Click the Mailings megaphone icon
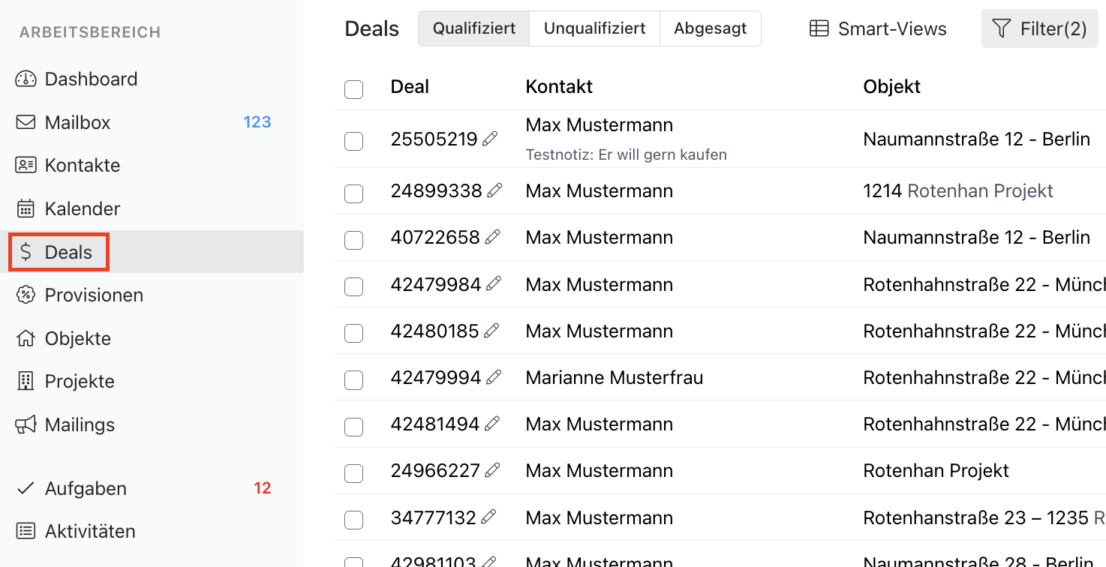The width and height of the screenshot is (1106, 567). coord(26,424)
